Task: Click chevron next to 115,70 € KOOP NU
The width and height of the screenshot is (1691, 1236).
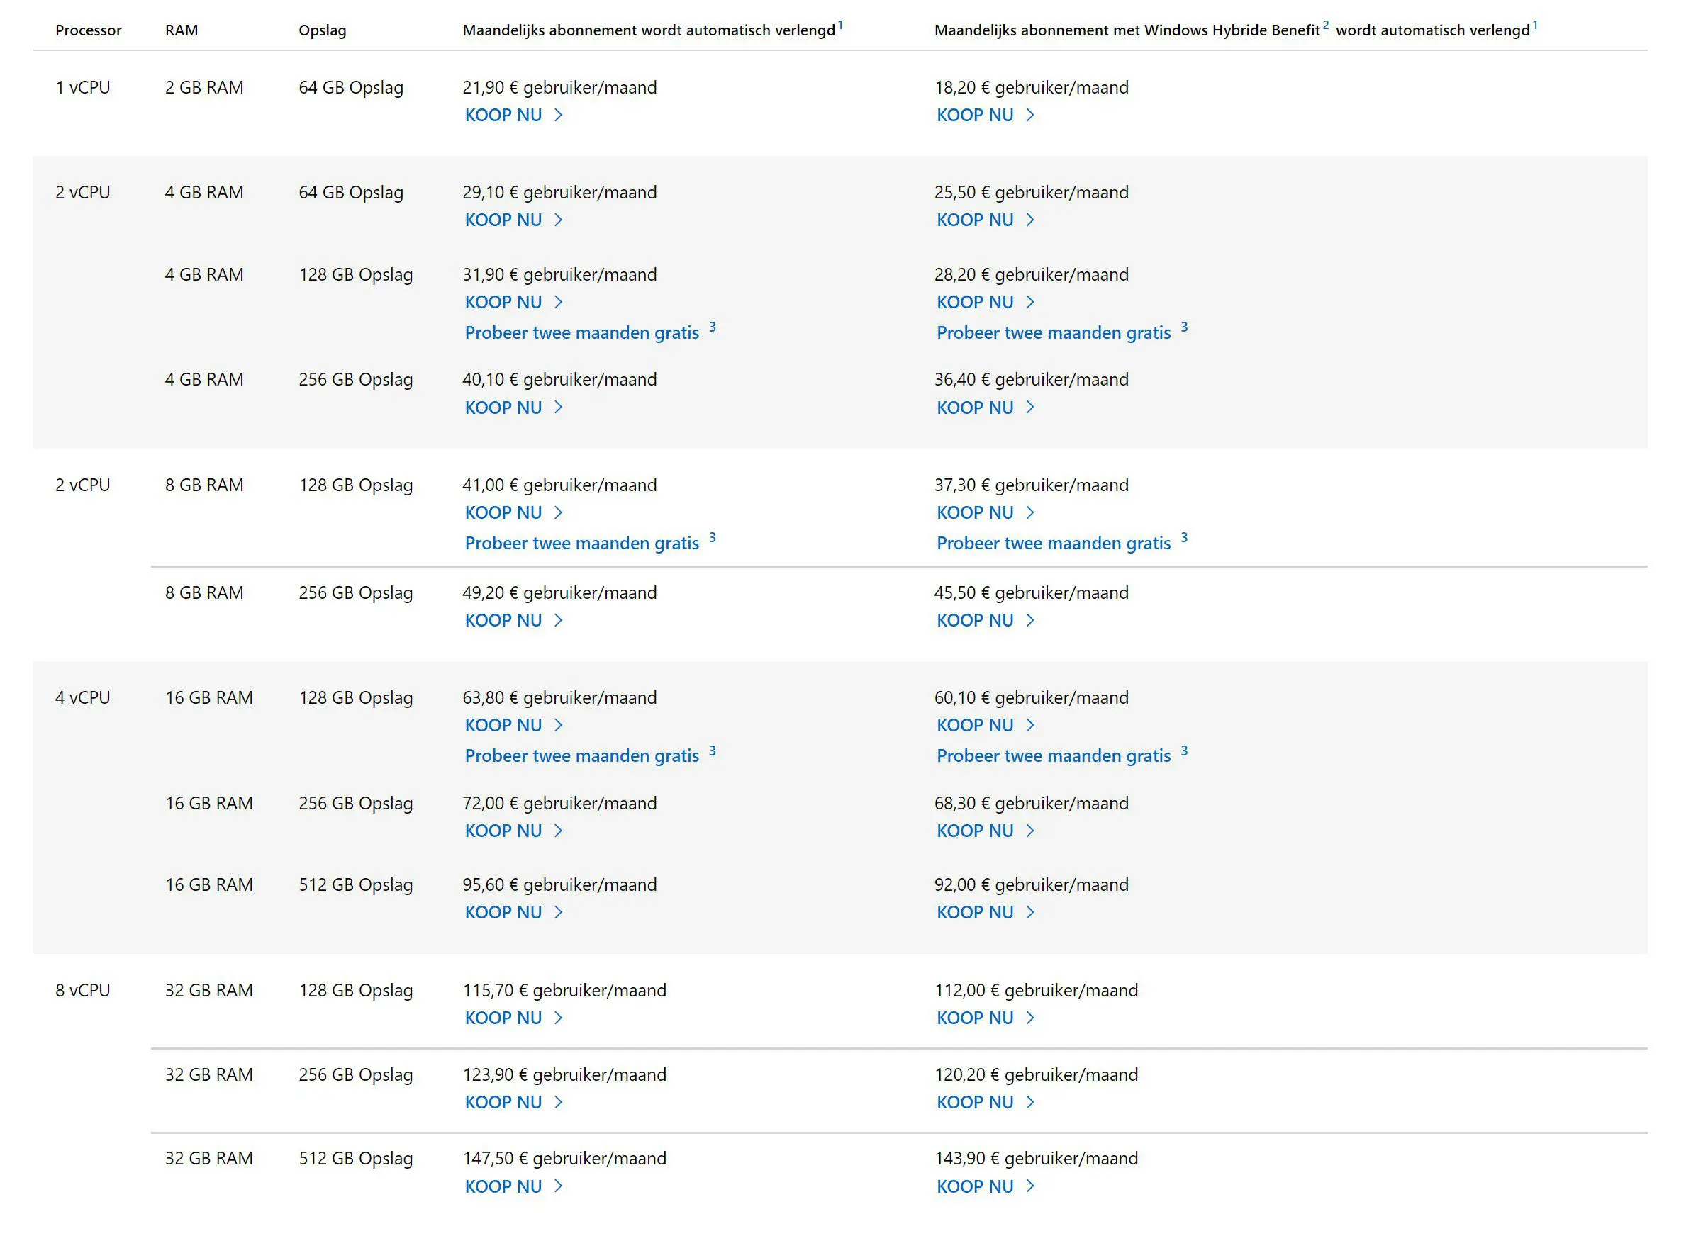Action: tap(558, 1018)
